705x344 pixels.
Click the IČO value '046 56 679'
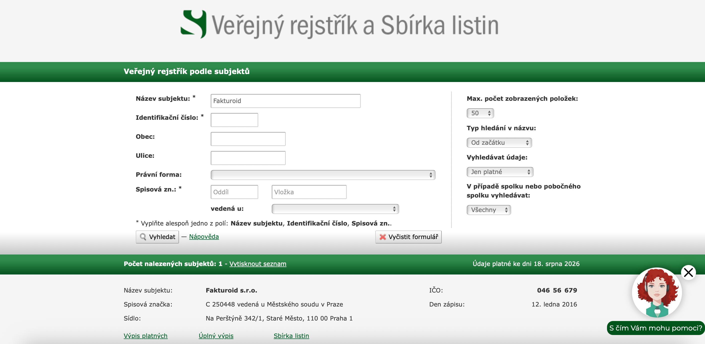pos(557,290)
